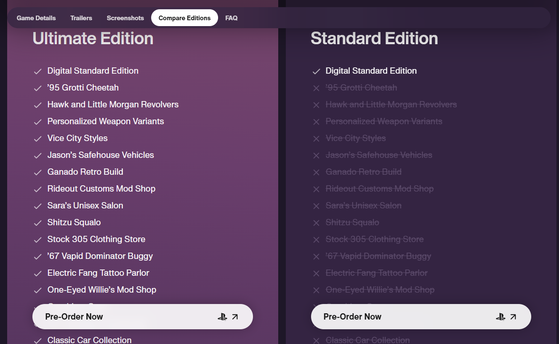Click Rideout Customs Mod Shop under Ultimate Edition
559x344 pixels.
pos(101,189)
